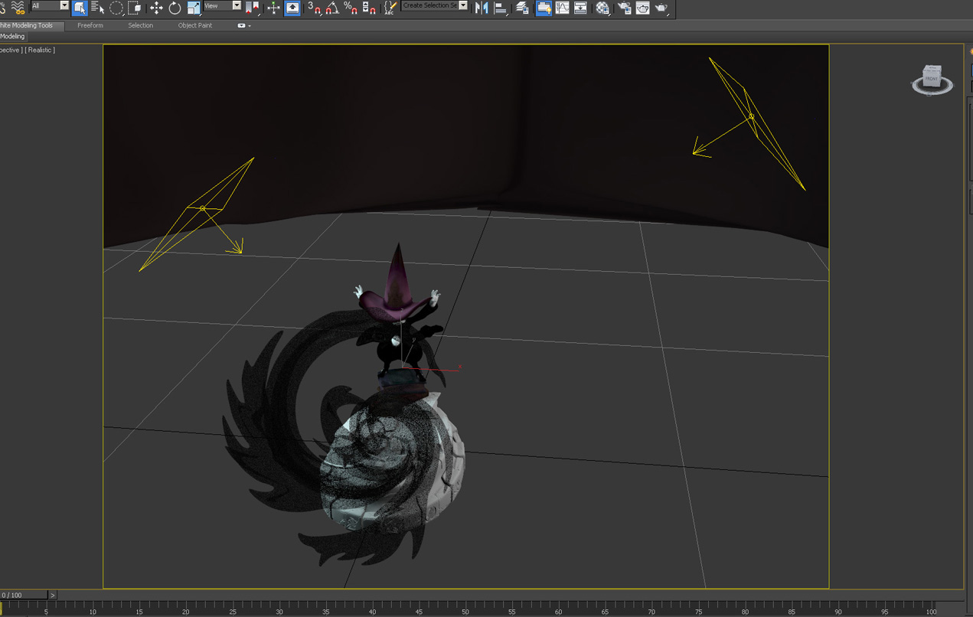Switch to the Object Paint ribbon tab
The height and width of the screenshot is (617, 973).
tap(195, 25)
